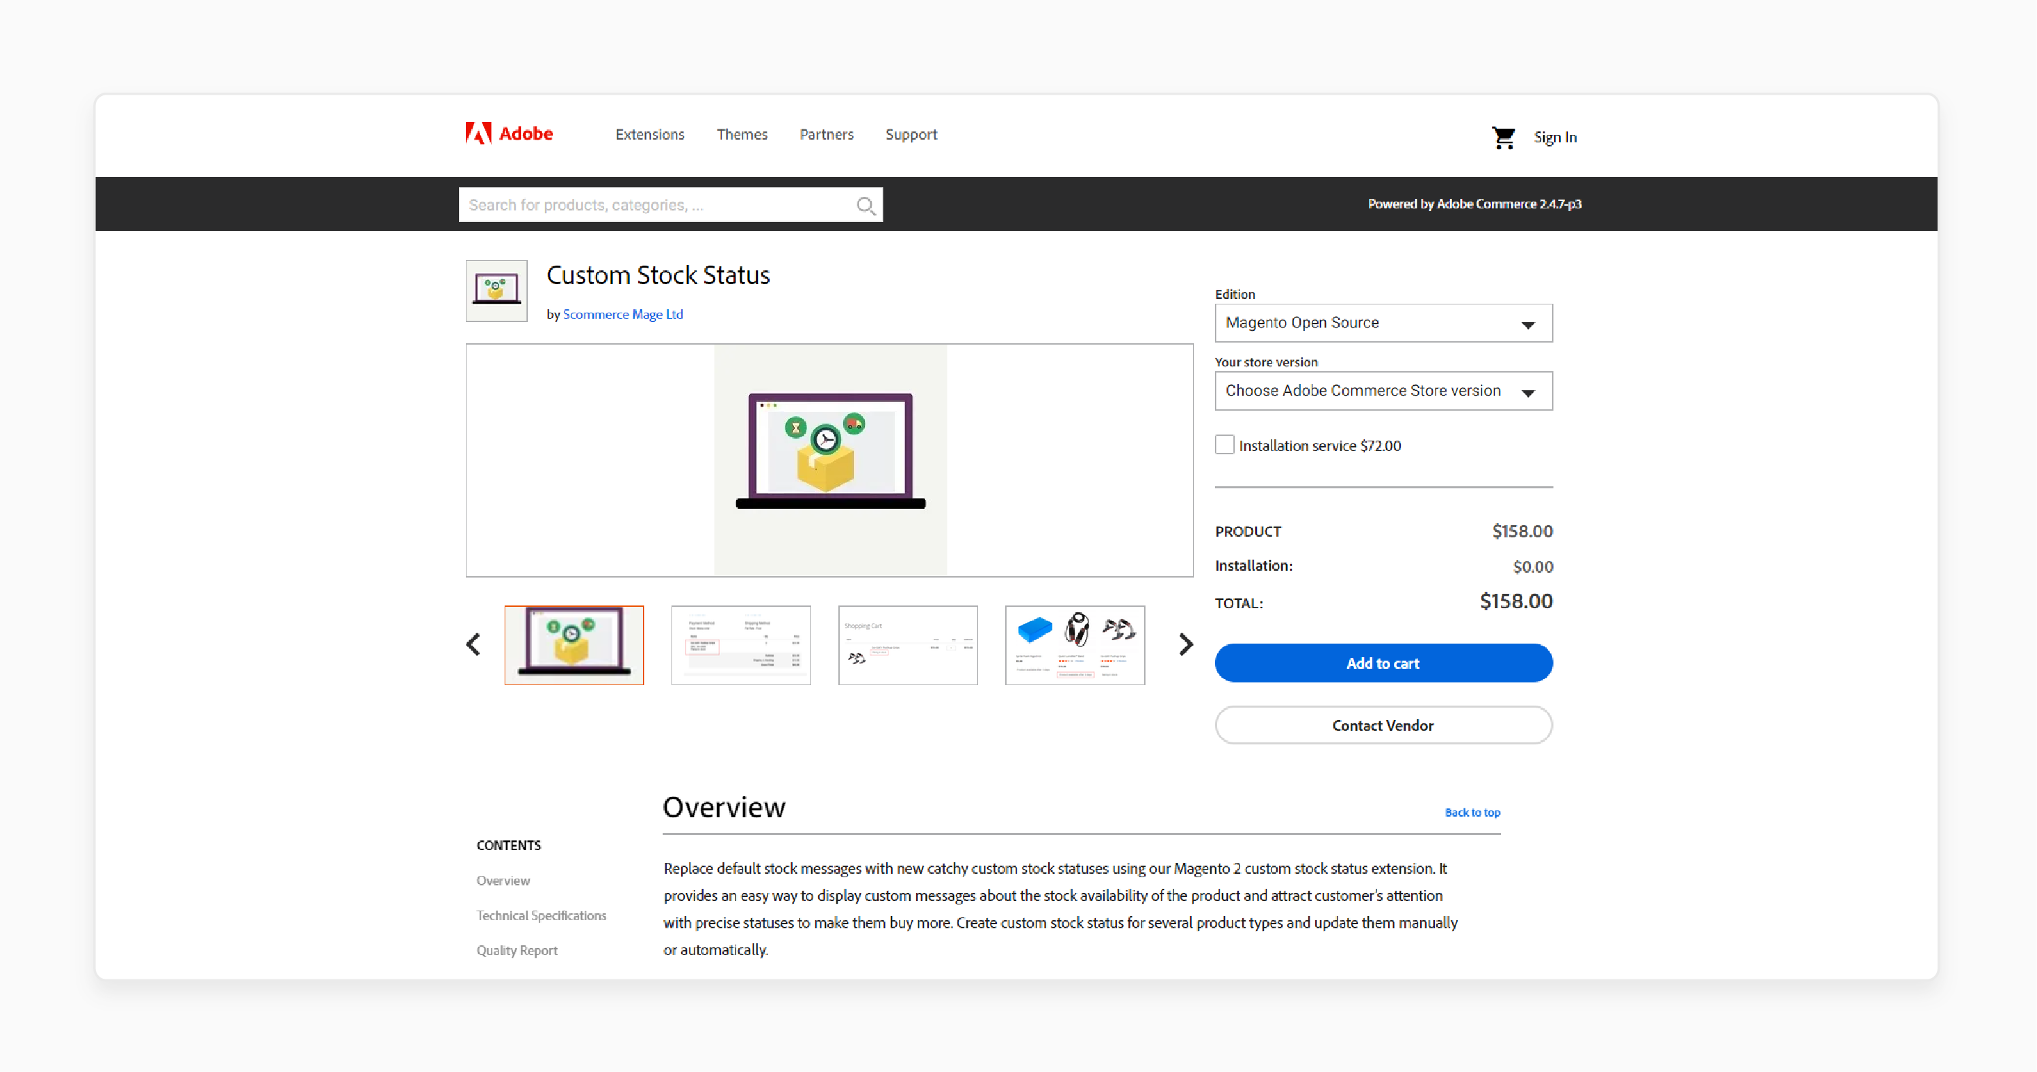Click the Contact Vendor button
The image size is (2037, 1072).
pos(1383,725)
